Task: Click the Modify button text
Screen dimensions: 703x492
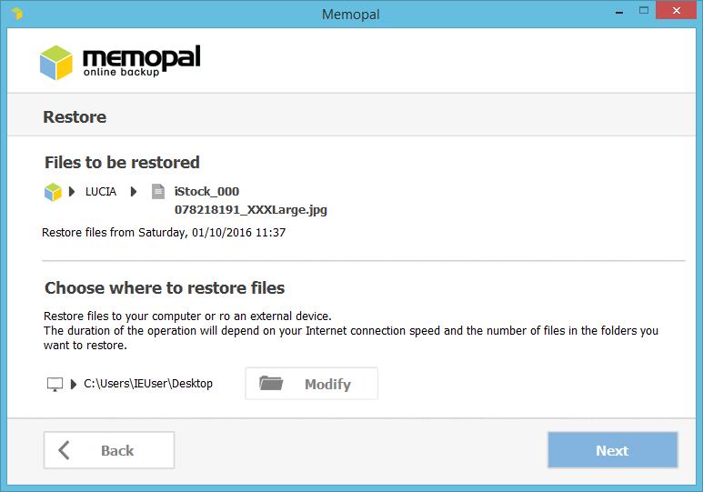Action: pyautogui.click(x=327, y=385)
